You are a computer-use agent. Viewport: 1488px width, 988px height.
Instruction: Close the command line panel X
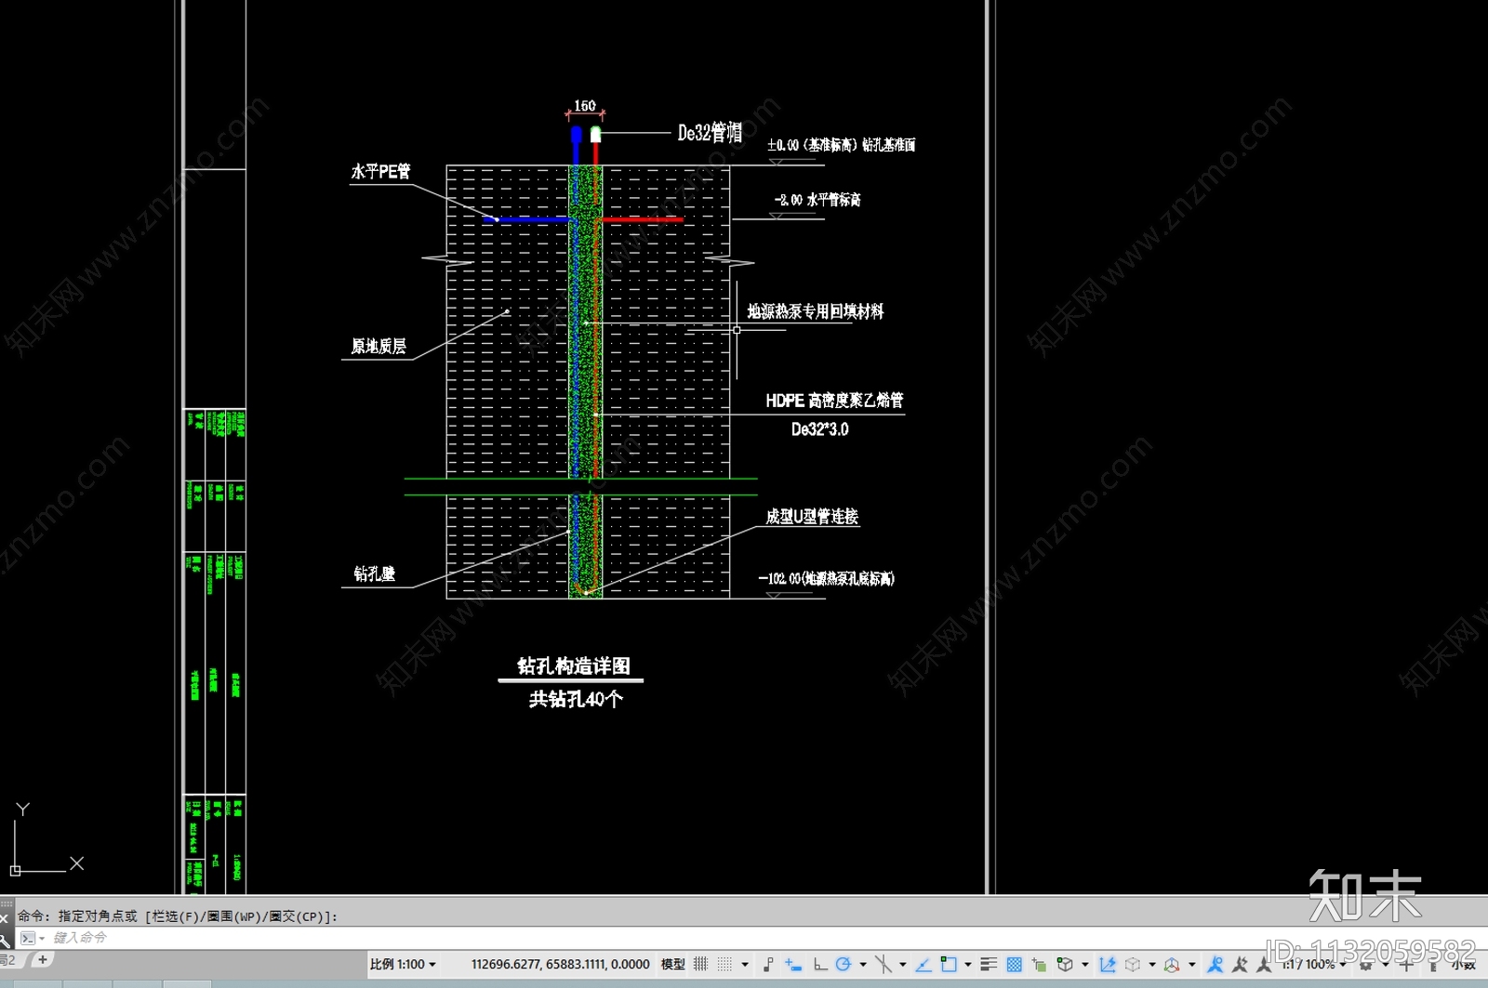tap(5, 918)
